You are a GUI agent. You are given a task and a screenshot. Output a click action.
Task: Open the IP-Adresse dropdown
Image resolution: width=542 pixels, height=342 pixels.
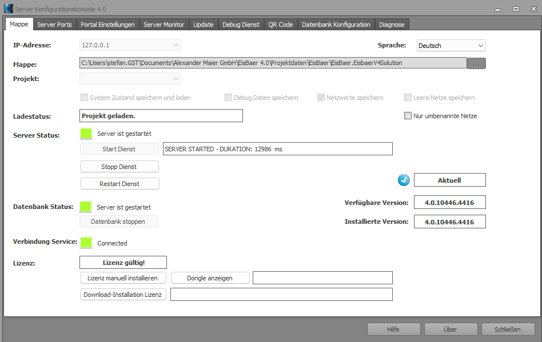point(130,45)
